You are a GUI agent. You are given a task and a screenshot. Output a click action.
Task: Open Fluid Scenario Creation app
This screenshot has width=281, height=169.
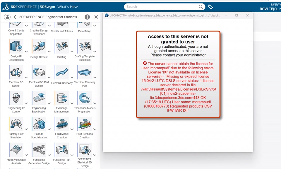click(x=85, y=124)
